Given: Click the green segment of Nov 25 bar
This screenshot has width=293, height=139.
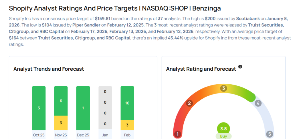Looking at the screenshot, I should [61, 101].
